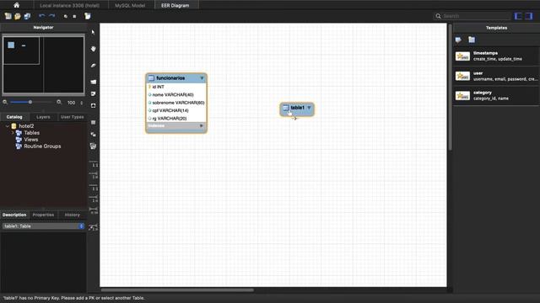This screenshot has height=303, width=540.
Task: Expand the funcionarios Indexes section arrow
Action: [202, 125]
